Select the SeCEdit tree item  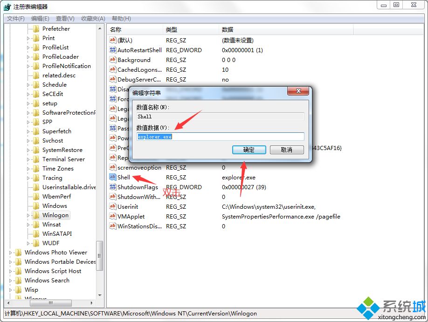pyautogui.click(x=53, y=94)
